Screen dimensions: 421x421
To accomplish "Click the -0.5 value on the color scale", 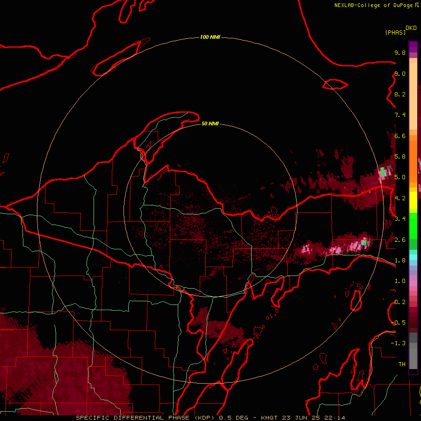I will click(399, 322).
